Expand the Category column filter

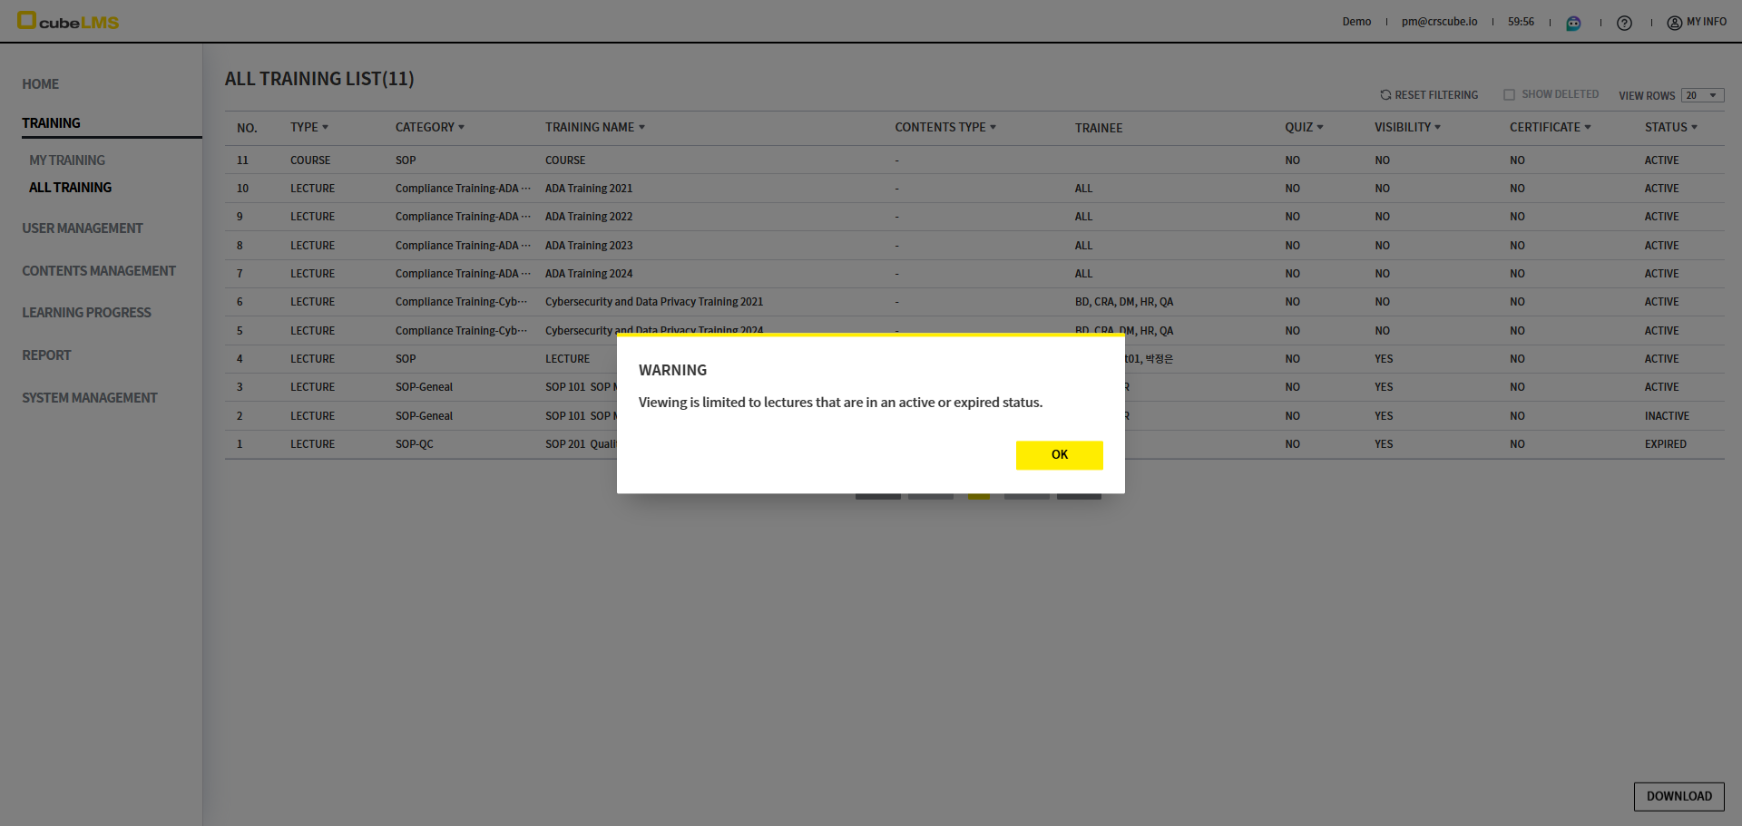tap(461, 128)
